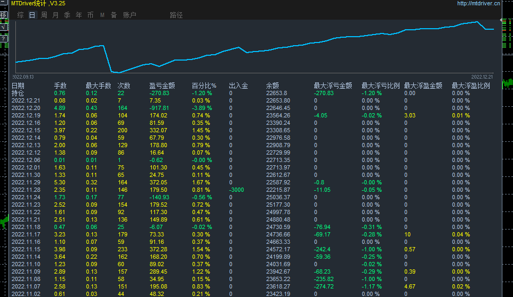Click the 0.04 % floating profit ratio

click(x=460, y=235)
